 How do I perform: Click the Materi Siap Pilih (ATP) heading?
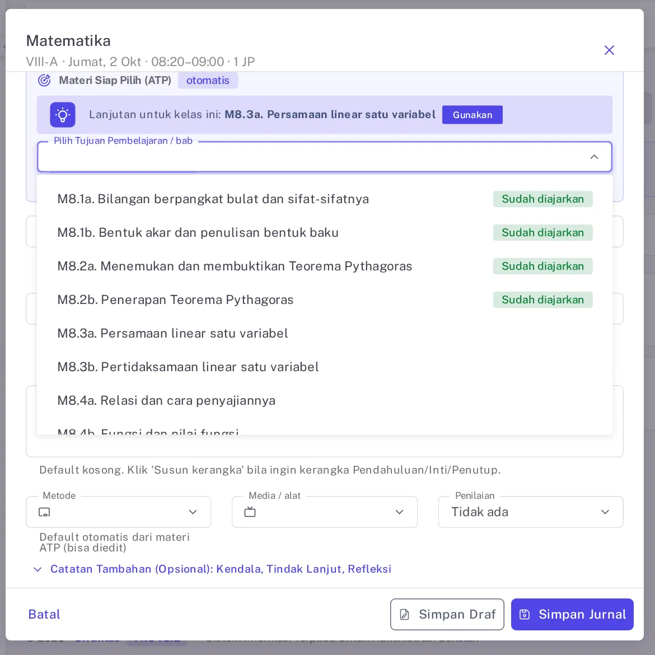click(x=115, y=80)
